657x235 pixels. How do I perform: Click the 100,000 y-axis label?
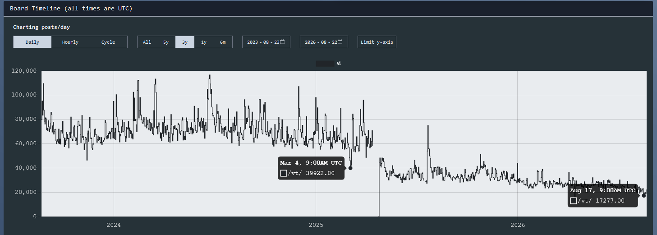25,95
